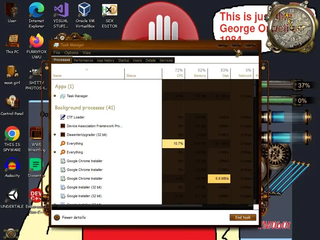The width and height of the screenshot is (320, 240).
Task: Collapse sort arrow above Name column
Action: (87, 70)
